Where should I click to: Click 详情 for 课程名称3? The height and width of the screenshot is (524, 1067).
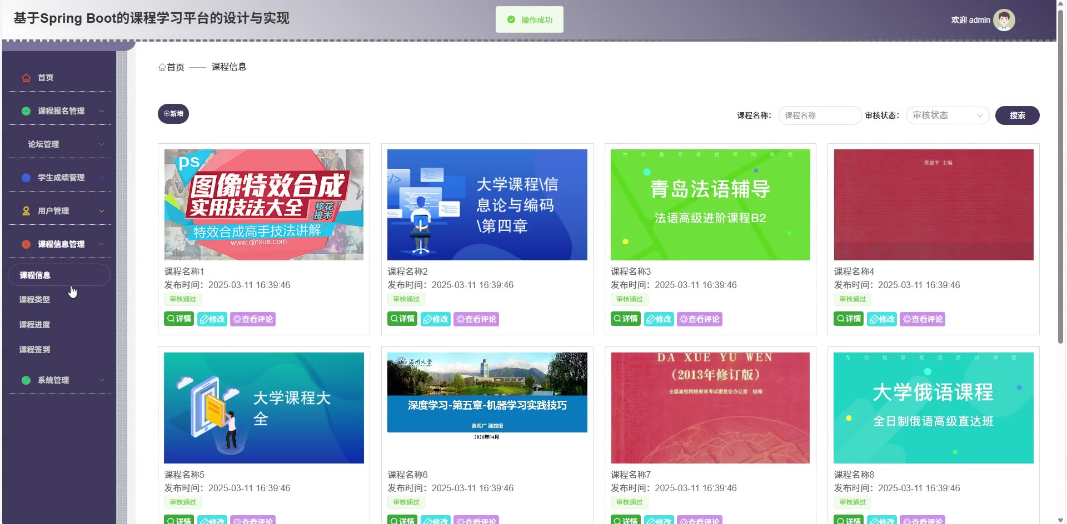(x=626, y=319)
